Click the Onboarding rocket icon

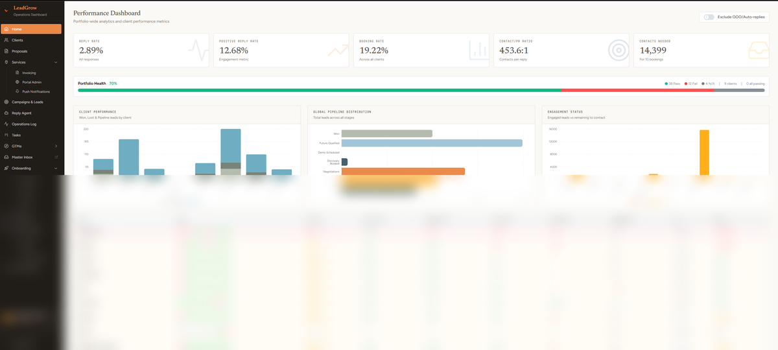point(6,168)
